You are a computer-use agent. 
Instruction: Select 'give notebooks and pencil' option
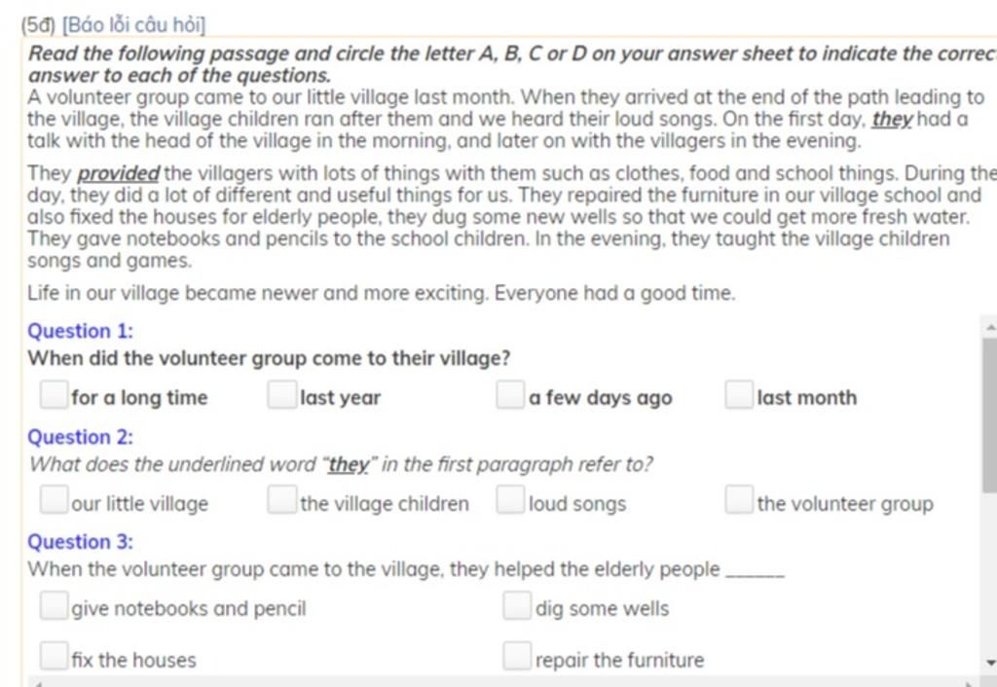point(55,605)
